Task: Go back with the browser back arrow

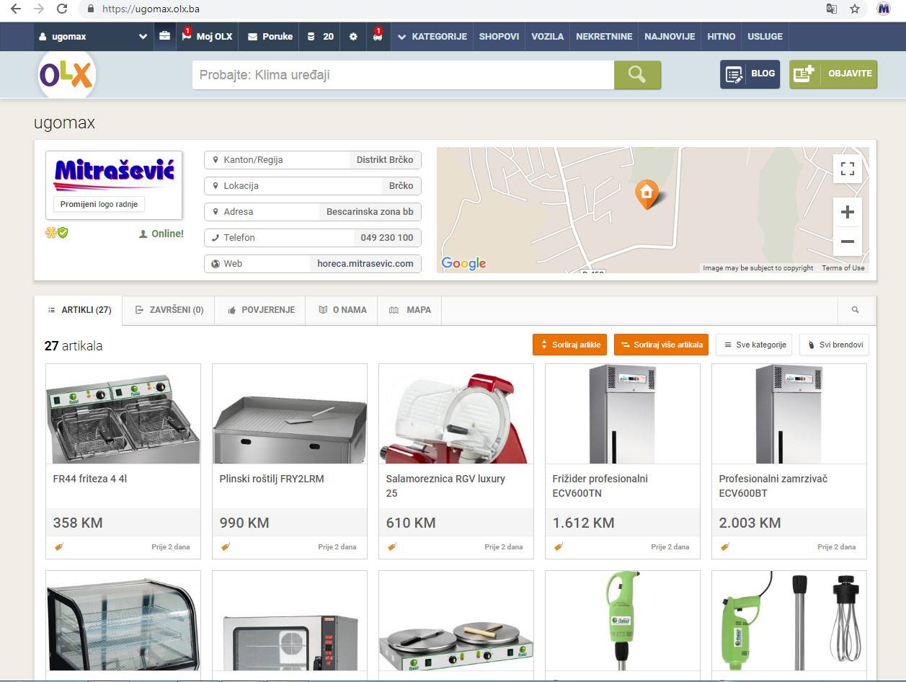Action: 16,9
